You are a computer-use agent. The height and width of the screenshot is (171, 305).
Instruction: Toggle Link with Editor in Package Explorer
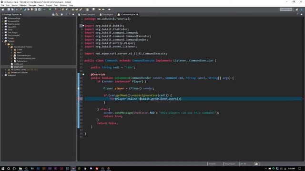point(57,15)
